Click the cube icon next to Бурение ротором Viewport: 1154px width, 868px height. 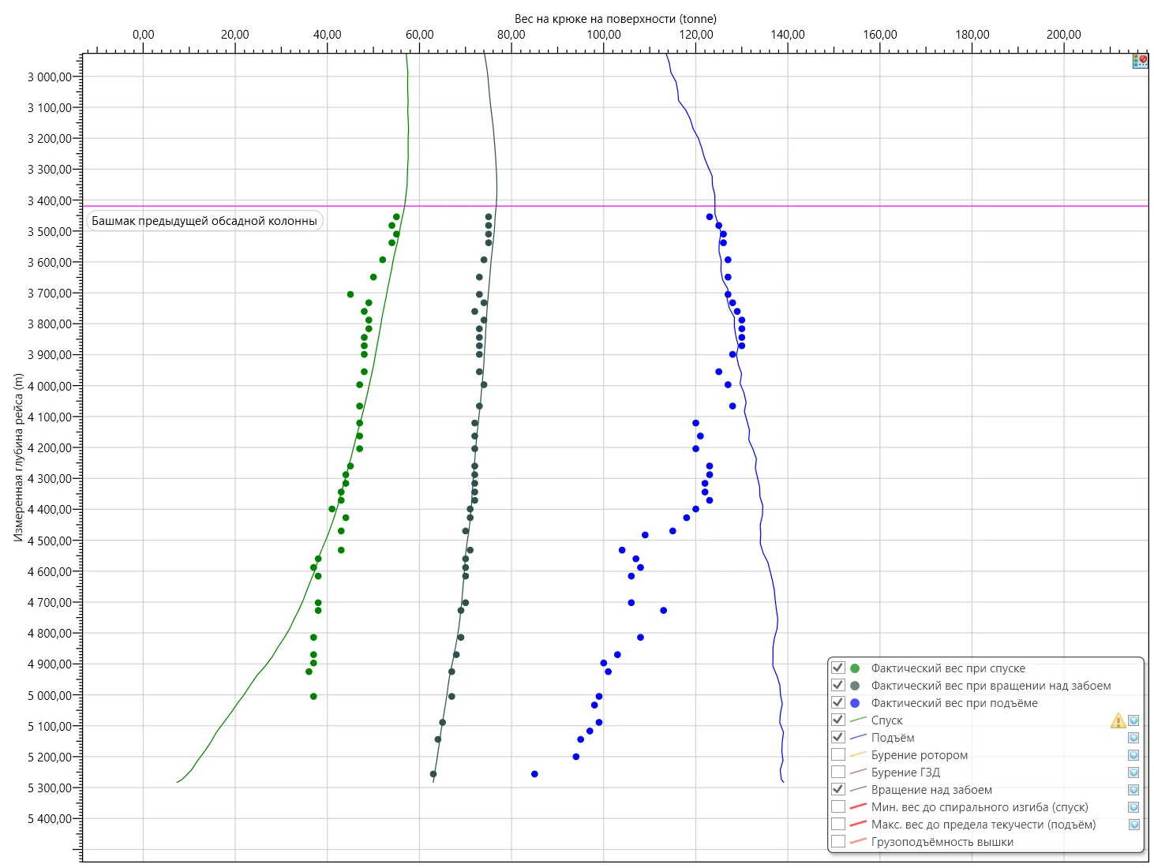[x=1133, y=755]
